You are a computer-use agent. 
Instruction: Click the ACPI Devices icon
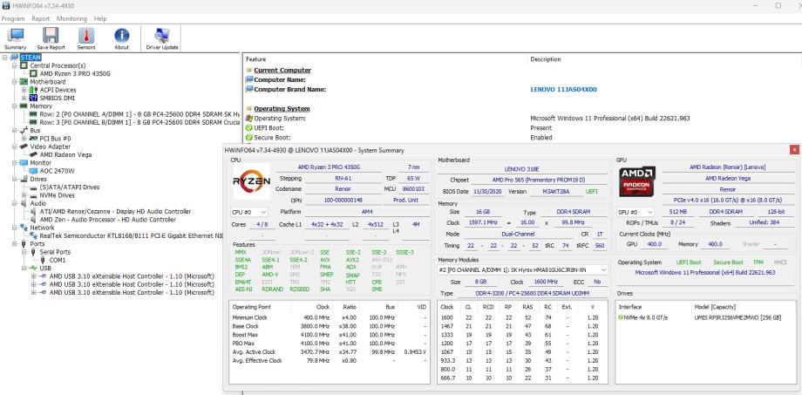point(34,90)
